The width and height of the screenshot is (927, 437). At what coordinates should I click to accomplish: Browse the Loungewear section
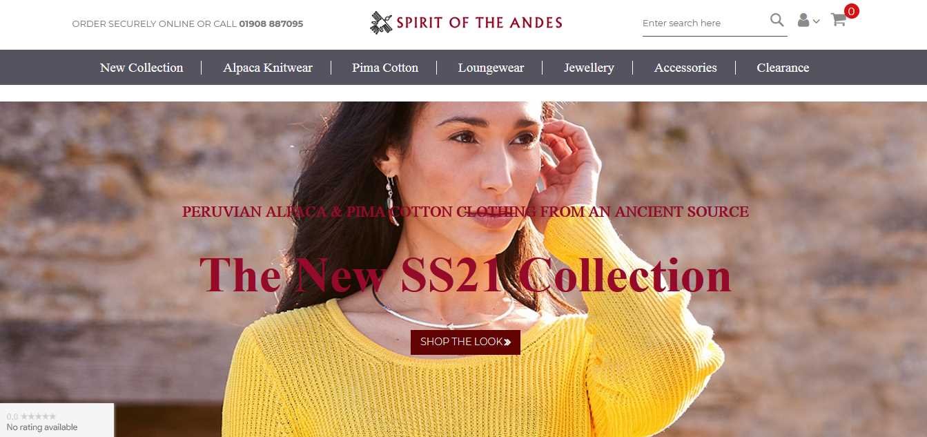(x=491, y=68)
